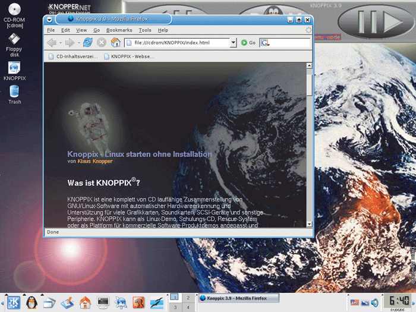Open the display settings tray icon
Viewport: 416px width, 312px height.
365,302
